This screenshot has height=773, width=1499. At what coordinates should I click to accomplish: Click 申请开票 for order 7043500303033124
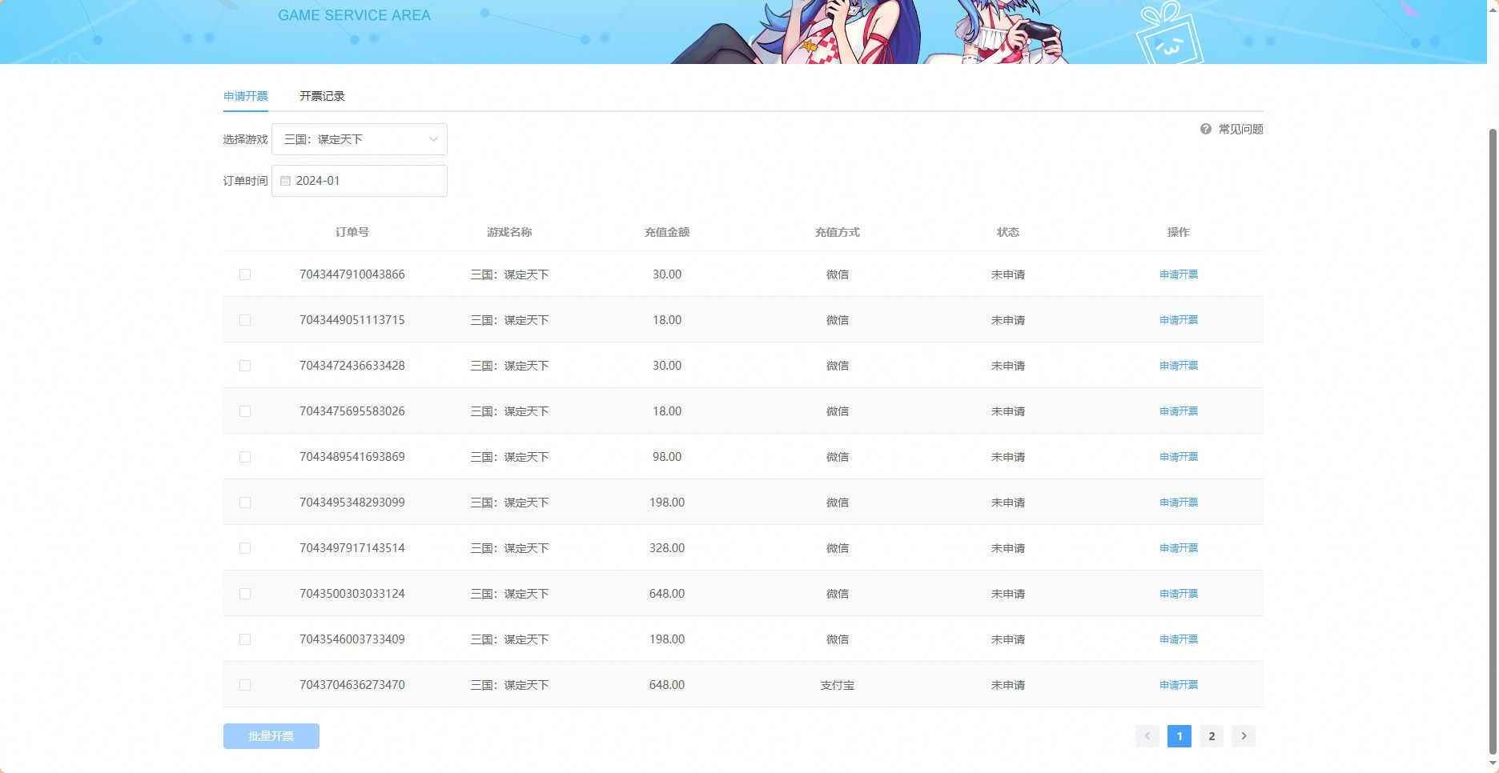click(1179, 594)
